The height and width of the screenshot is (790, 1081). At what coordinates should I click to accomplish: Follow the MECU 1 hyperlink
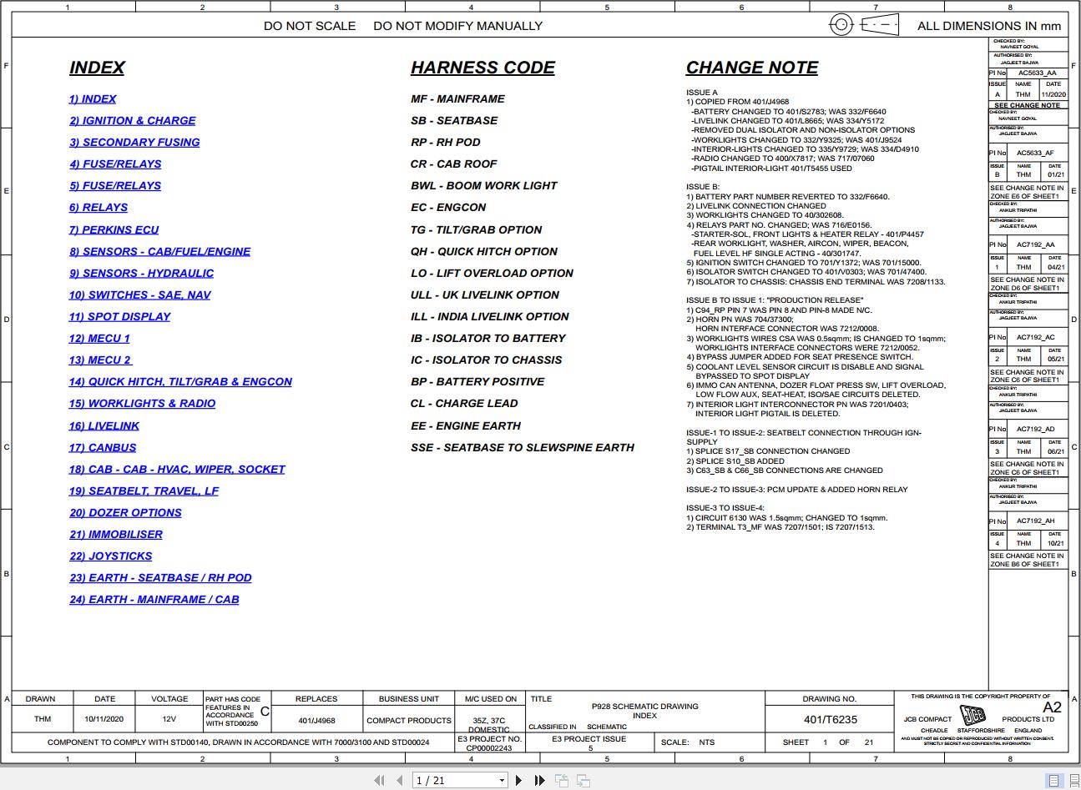pos(99,338)
